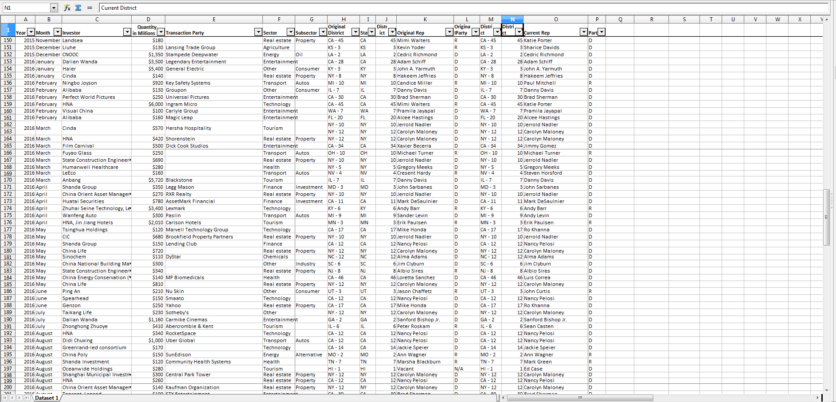Viewport: 836px width, 402px height.
Task: Click the next sheet navigation arrow
Action: pos(20,398)
